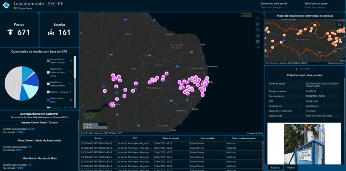Sort table by 'Data da vistoria' column header

(x=171, y=138)
